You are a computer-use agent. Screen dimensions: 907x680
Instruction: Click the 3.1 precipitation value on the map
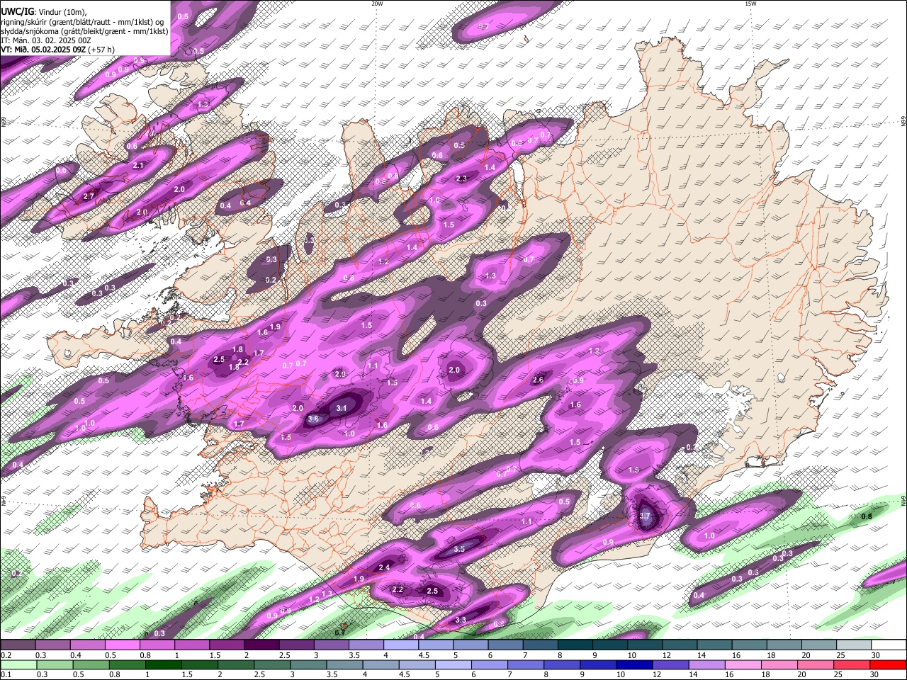pyautogui.click(x=342, y=408)
